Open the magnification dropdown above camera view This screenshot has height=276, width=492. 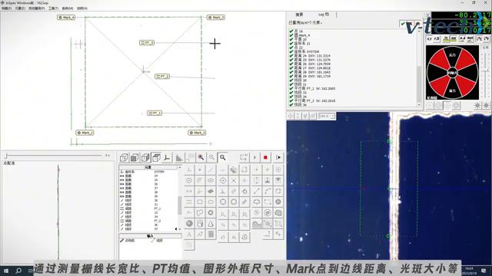tap(327, 116)
